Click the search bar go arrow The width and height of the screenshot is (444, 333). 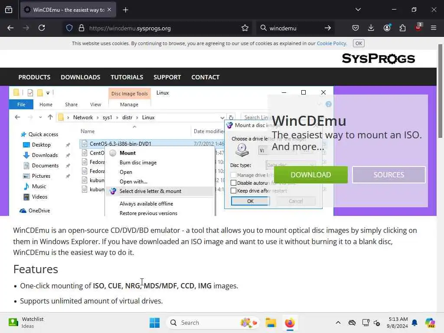[x=328, y=28]
